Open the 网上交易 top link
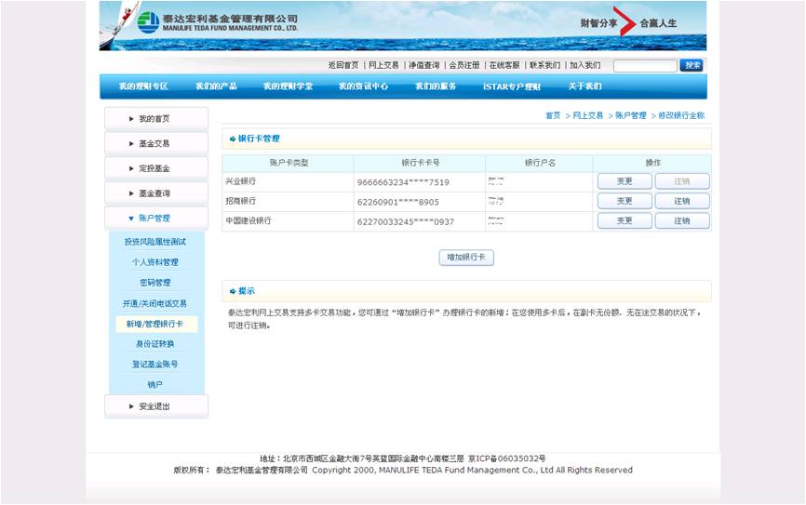806x505 pixels. (383, 65)
